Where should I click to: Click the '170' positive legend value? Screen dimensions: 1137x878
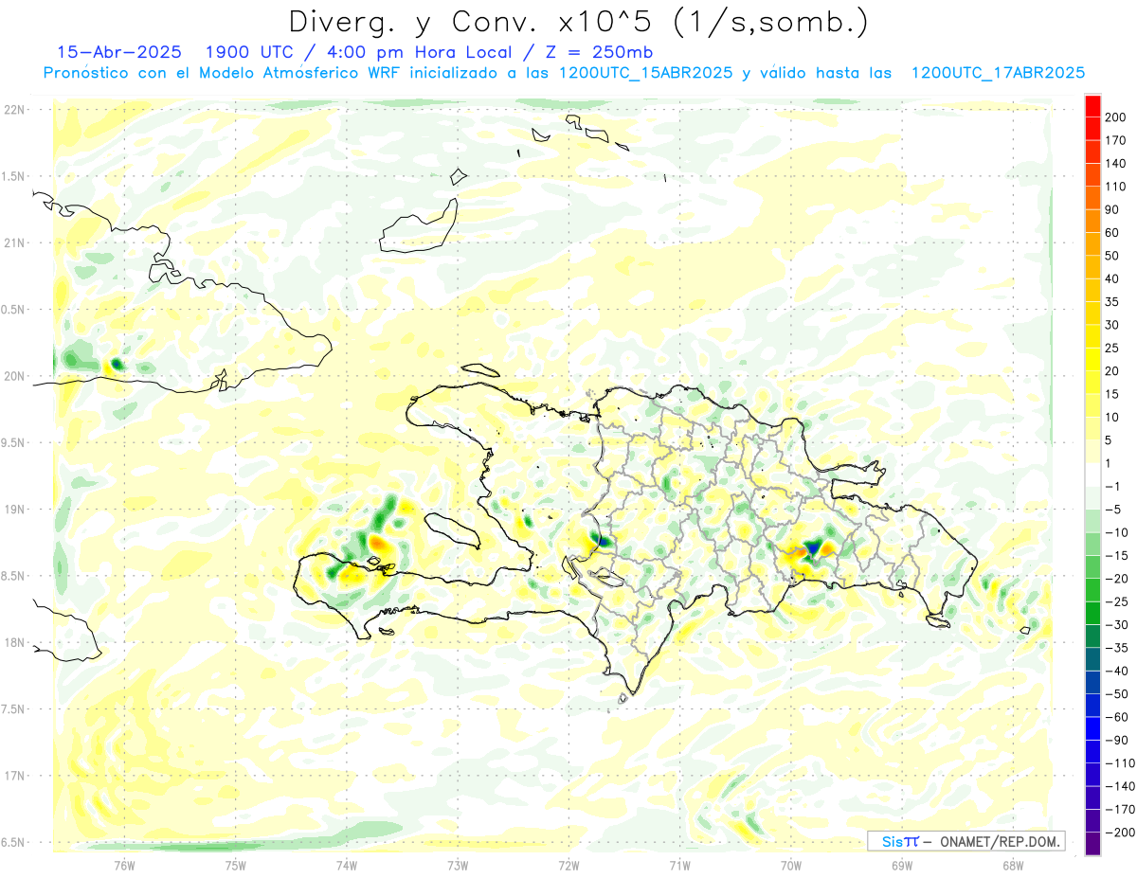[1117, 140]
